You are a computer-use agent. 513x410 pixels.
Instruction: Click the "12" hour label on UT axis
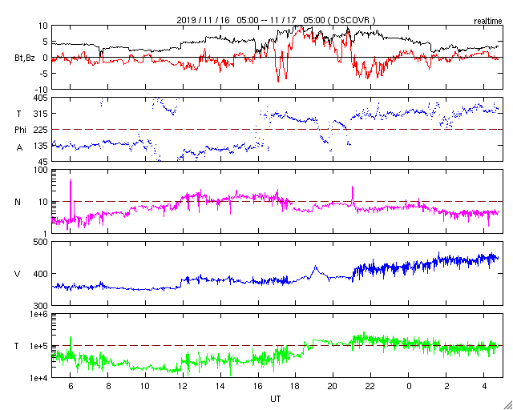click(x=183, y=386)
